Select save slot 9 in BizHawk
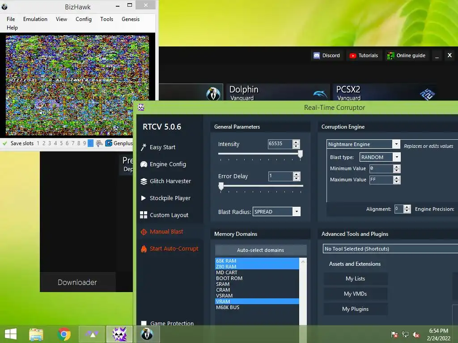The image size is (458, 343). 85,143
